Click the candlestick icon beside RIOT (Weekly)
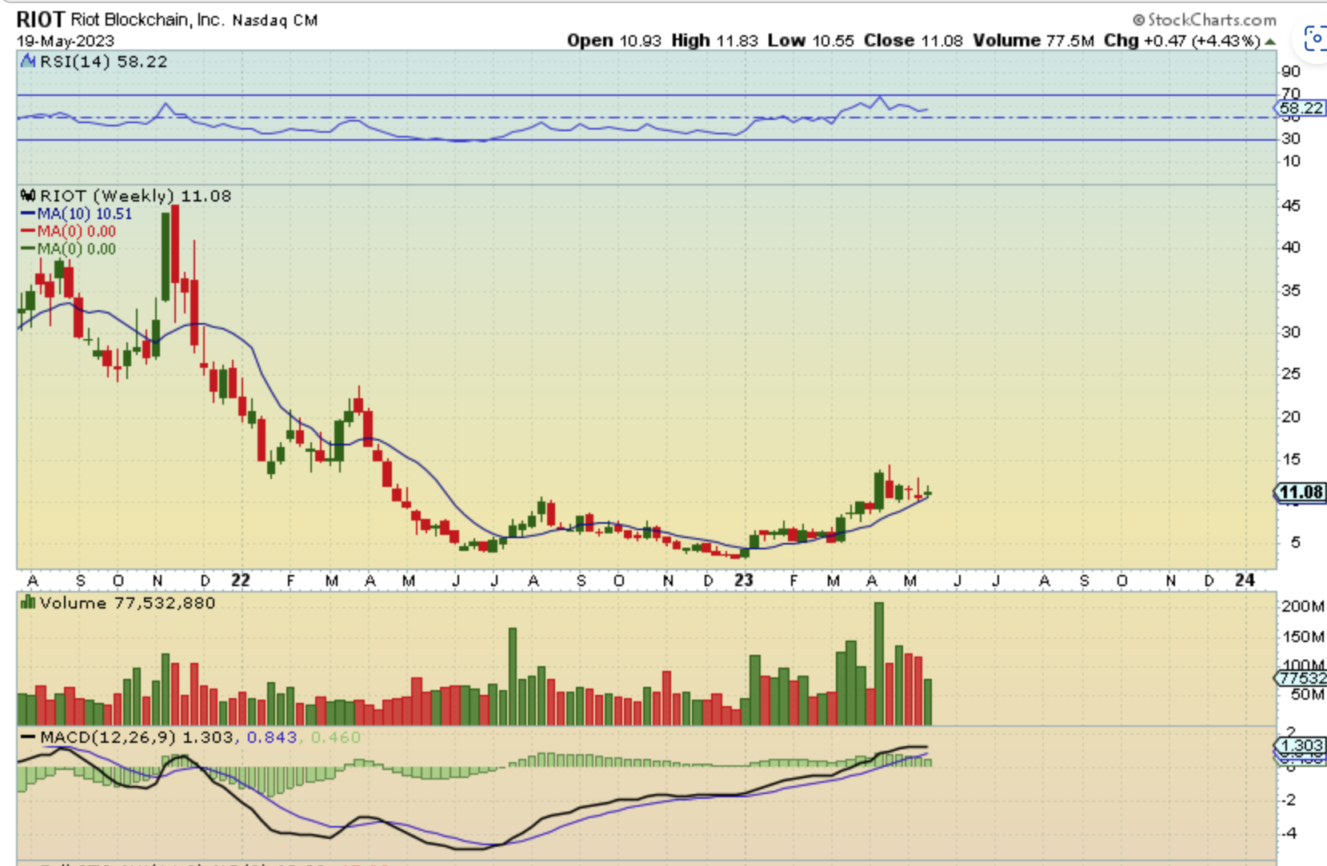 (x=28, y=195)
